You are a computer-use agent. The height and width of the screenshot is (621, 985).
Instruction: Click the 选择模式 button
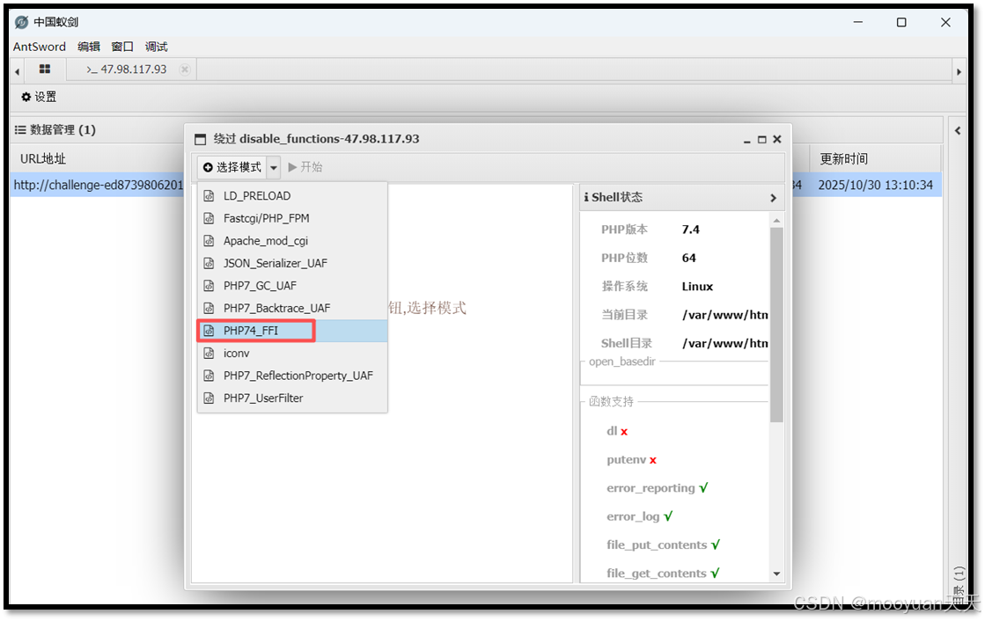click(232, 167)
